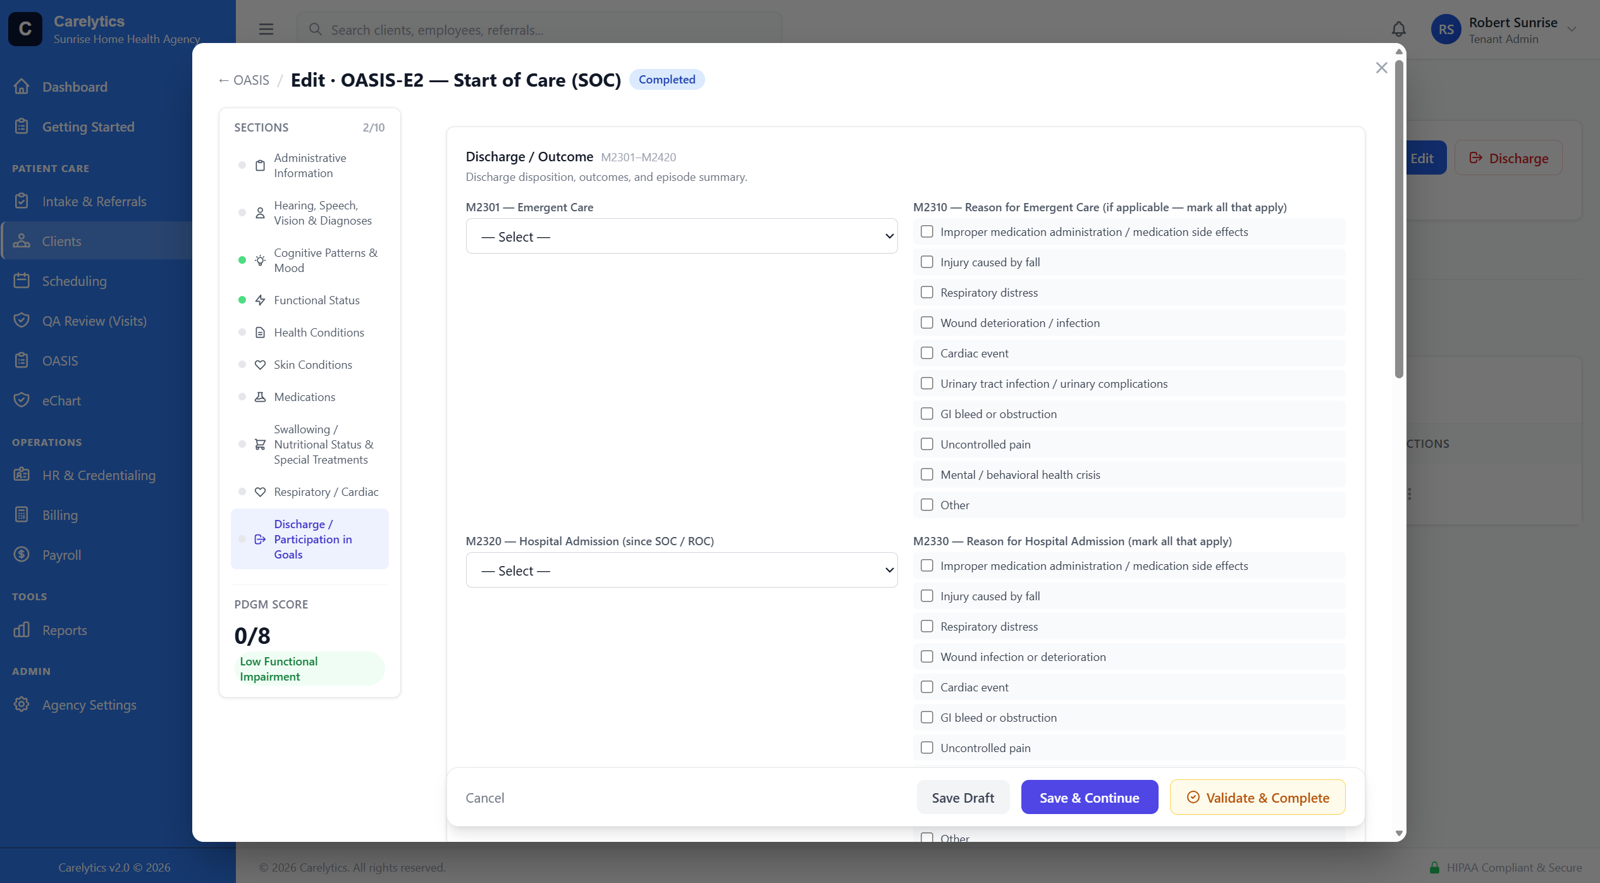Image resolution: width=1600 pixels, height=883 pixels.
Task: Click the search clients input field
Action: (x=539, y=30)
